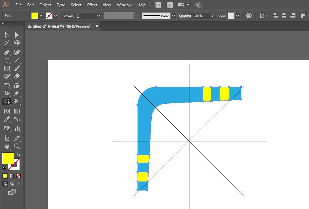Click the Opacity label link
This screenshot has width=309, height=209.
tap(185, 16)
